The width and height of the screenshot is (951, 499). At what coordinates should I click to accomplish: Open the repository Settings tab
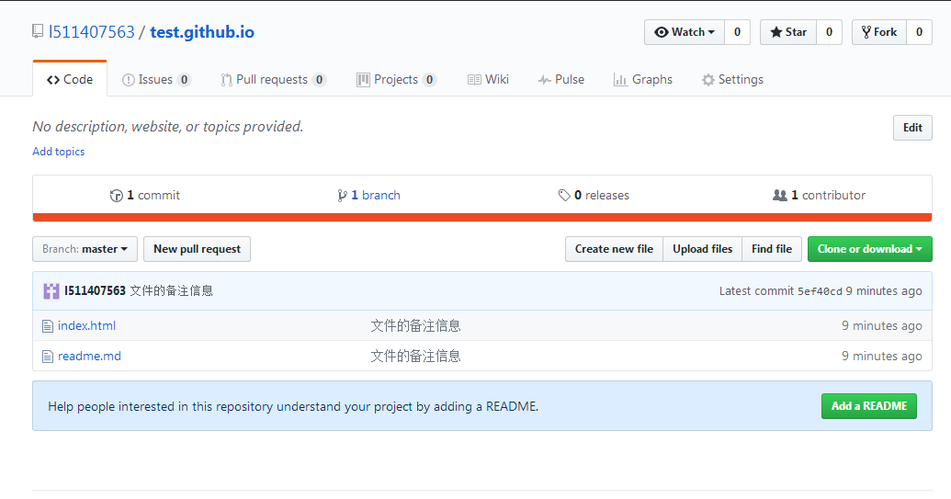[x=732, y=79]
